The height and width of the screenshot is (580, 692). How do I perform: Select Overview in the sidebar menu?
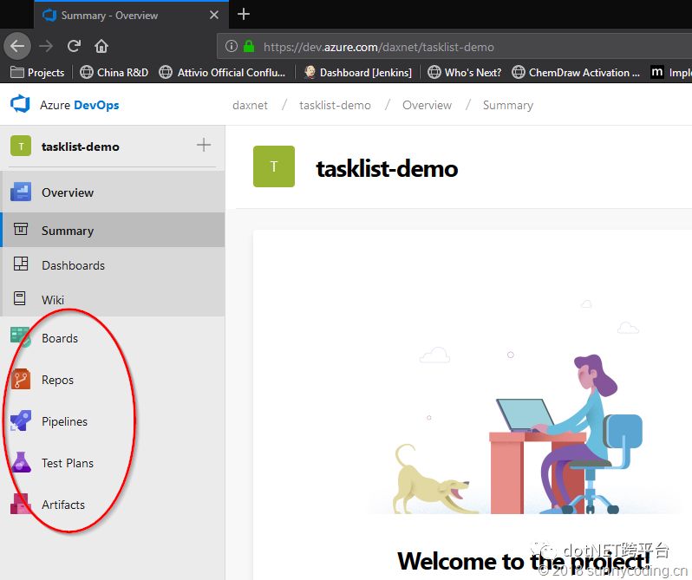pos(113,192)
